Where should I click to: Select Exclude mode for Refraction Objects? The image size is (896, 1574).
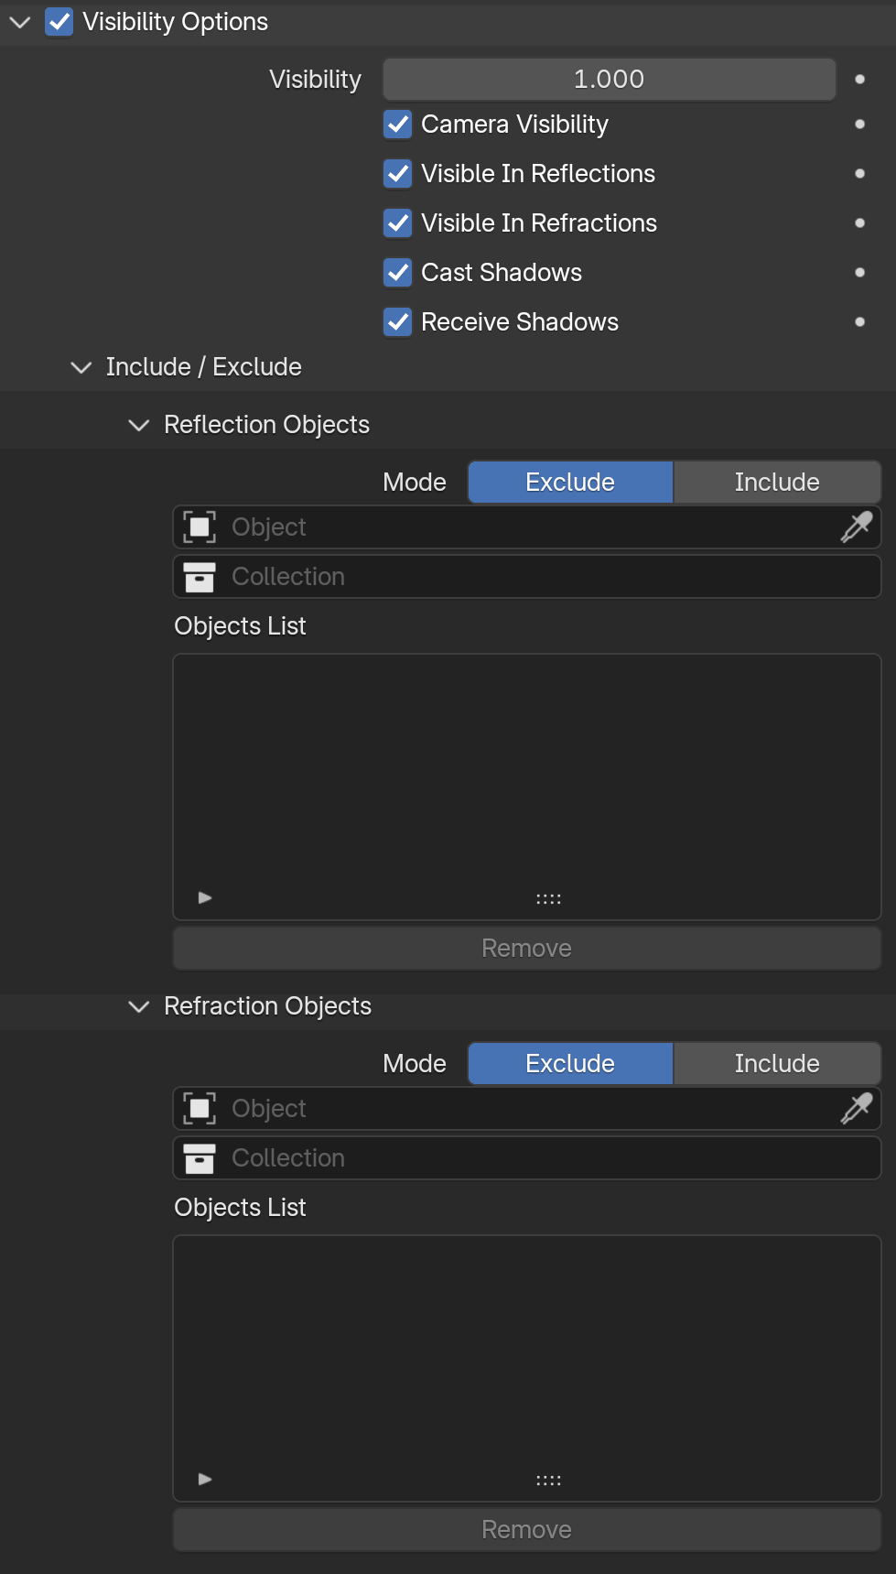570,1064
